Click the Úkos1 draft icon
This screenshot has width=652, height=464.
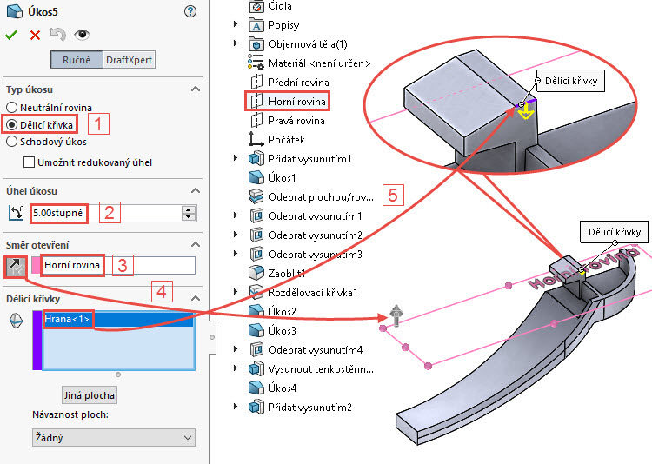256,177
